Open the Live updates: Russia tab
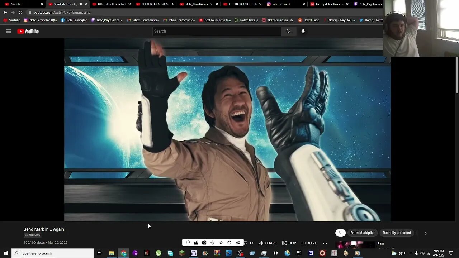The image size is (459, 258). coord(330,4)
